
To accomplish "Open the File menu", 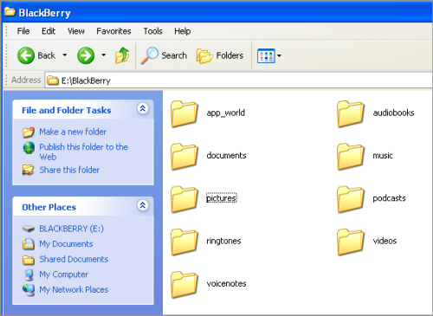I will (x=23, y=31).
